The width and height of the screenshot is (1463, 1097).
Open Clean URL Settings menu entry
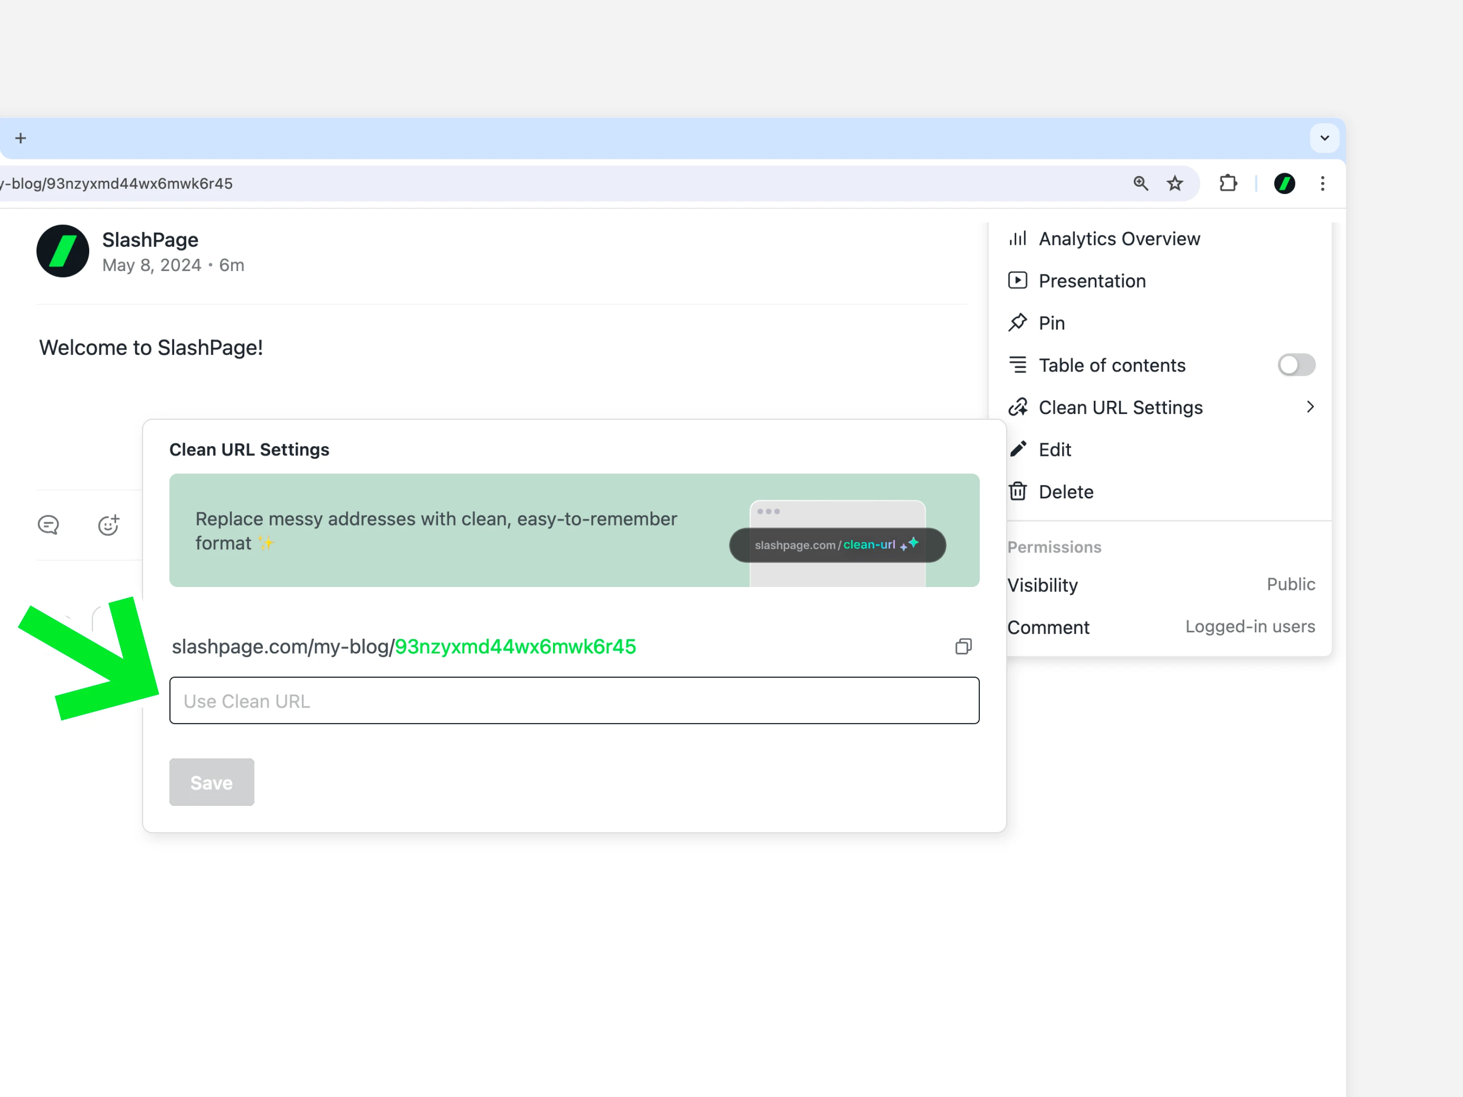pyautogui.click(x=1161, y=407)
